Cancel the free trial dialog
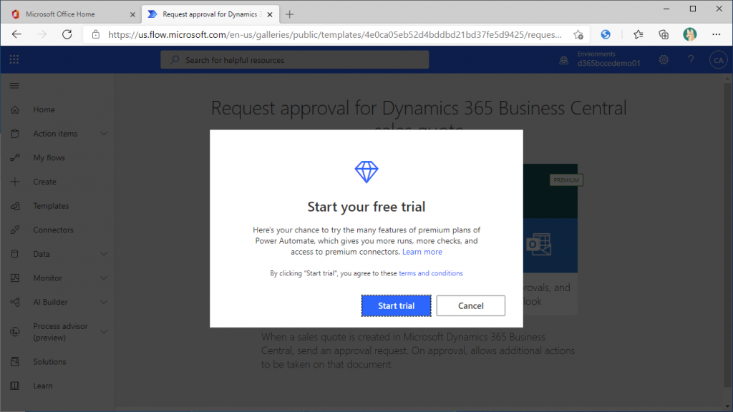 click(470, 305)
